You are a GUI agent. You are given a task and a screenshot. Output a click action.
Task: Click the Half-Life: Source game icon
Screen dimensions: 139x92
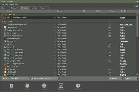[x=5, y=67]
